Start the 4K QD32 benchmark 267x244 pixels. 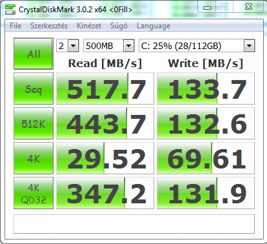(x=34, y=193)
